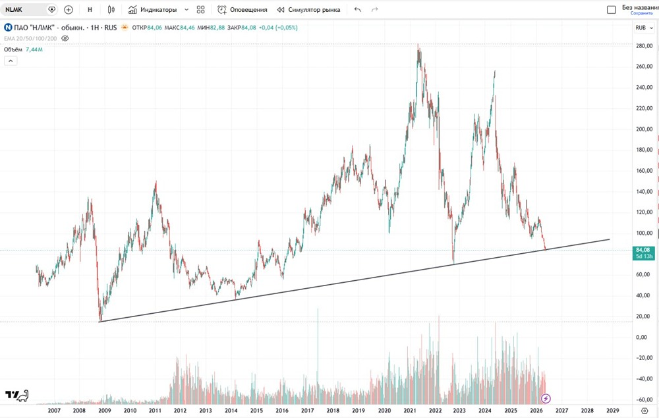Screen dimensions: 659x418
Task: Click the 100,00 price scale label
Action: tap(645, 233)
